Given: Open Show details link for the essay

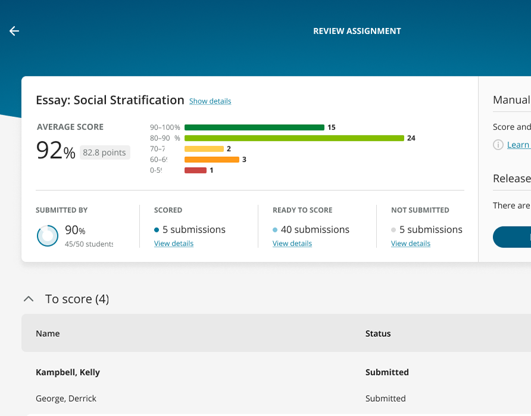Looking at the screenshot, I should coord(210,101).
